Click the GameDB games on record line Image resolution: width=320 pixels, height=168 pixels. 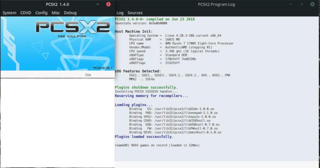(157, 145)
